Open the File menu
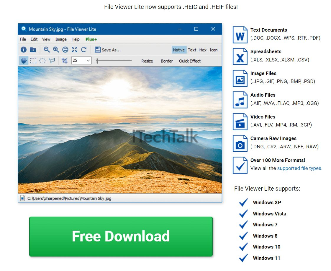This screenshot has width=331, height=271. pos(23,39)
